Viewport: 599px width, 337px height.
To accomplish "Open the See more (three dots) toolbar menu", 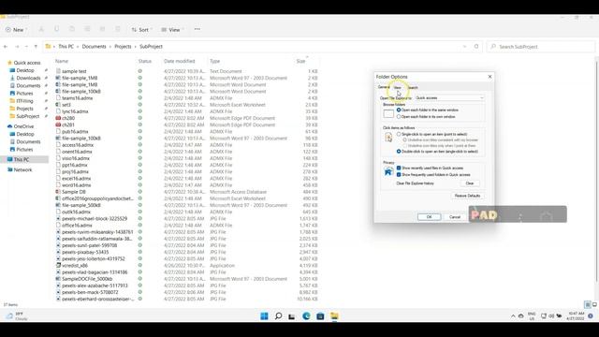I will [x=197, y=29].
